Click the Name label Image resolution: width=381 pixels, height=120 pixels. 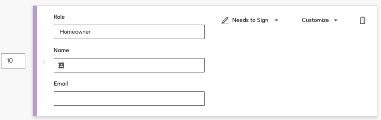[x=61, y=51]
